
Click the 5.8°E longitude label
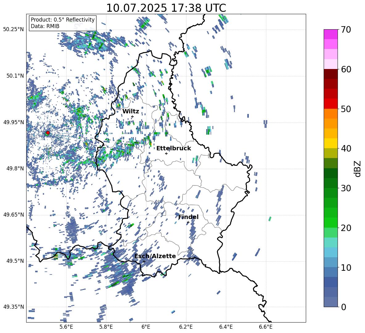tap(106, 327)
